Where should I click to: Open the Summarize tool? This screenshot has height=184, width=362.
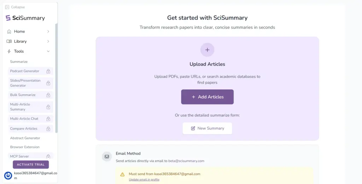pyautogui.click(x=19, y=62)
